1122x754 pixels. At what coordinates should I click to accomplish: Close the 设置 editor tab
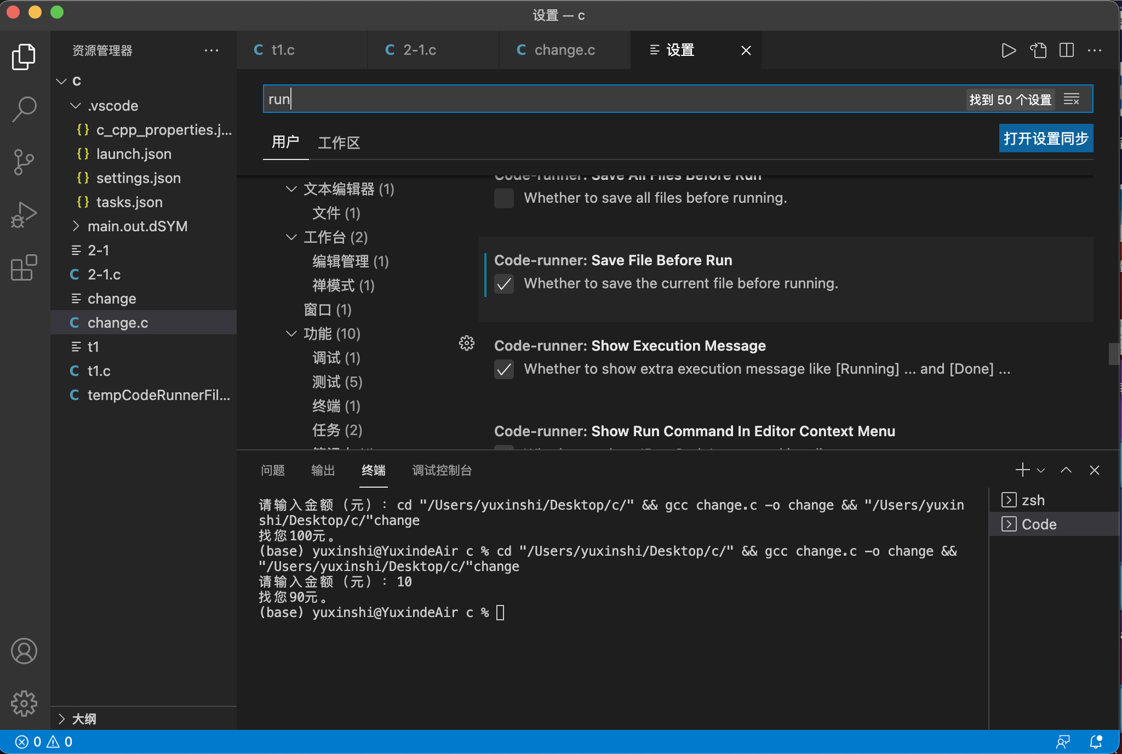coord(746,50)
